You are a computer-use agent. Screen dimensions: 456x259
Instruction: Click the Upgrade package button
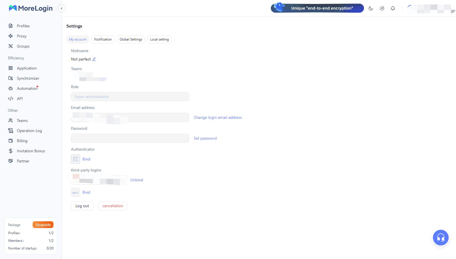(x=43, y=224)
